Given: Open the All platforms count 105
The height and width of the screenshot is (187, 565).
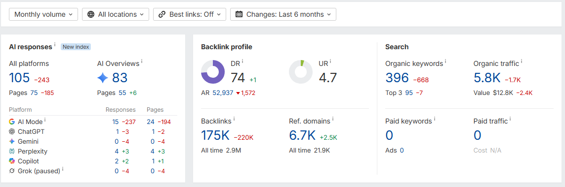Looking at the screenshot, I should 19,78.
